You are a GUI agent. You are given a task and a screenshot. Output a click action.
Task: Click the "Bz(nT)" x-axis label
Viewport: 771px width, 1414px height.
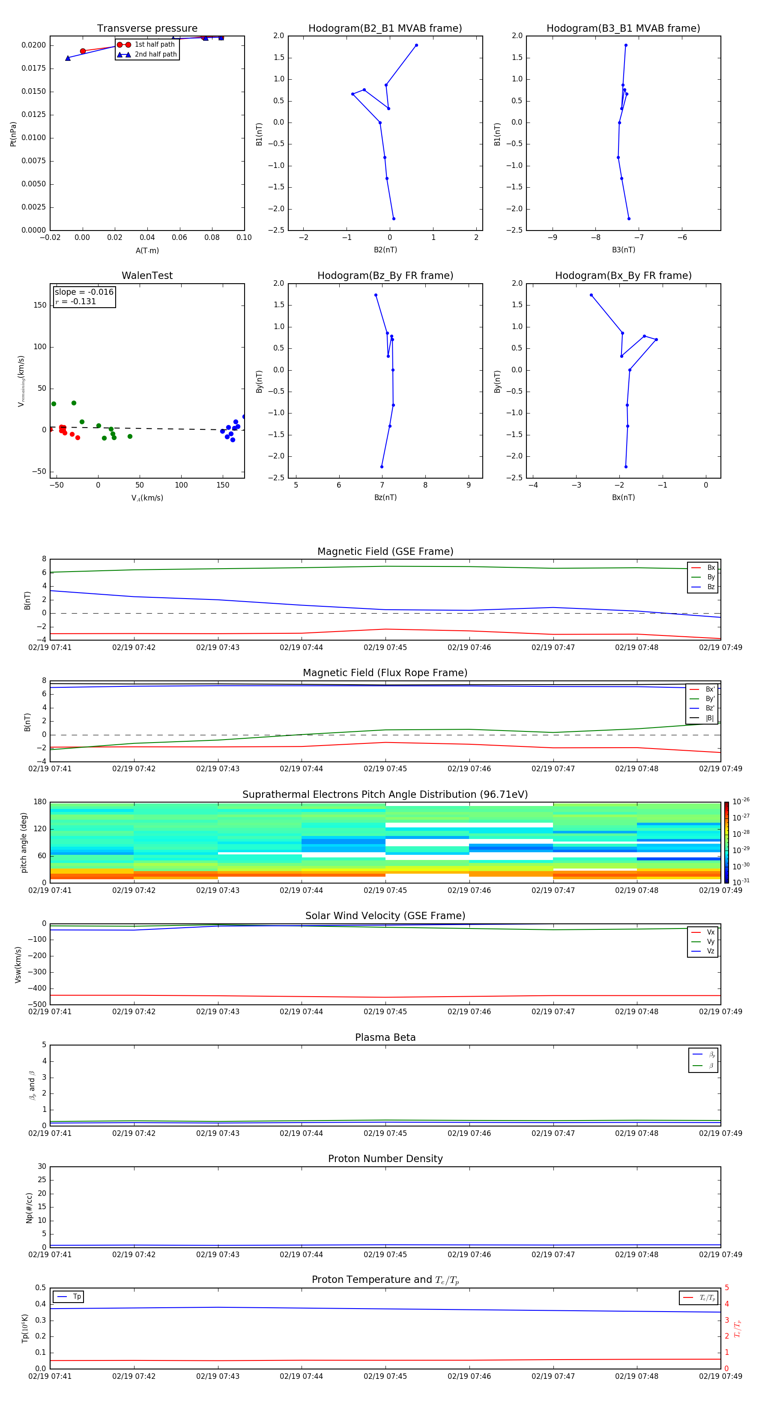tap(385, 497)
